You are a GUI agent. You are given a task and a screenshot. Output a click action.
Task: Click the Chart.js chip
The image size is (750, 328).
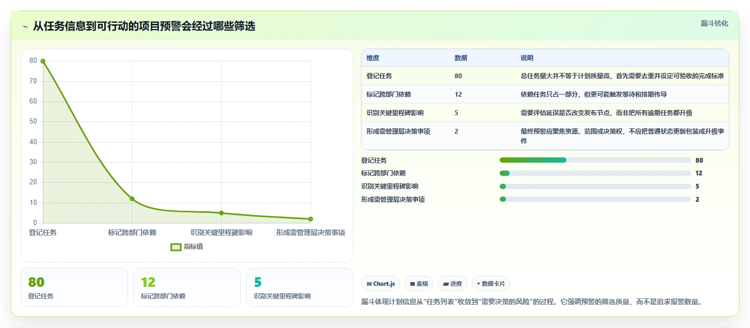point(381,284)
